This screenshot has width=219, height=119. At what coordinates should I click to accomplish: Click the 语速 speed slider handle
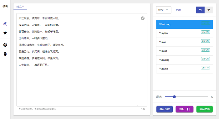[x=174, y=97]
